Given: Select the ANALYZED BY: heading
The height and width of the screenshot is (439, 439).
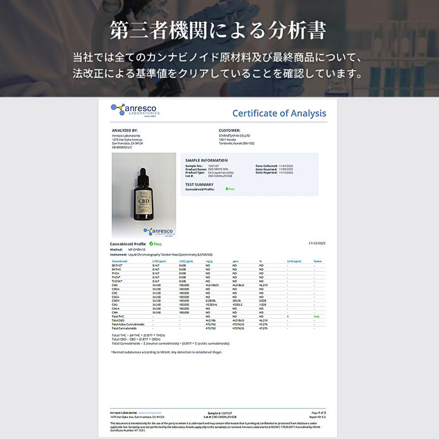Looking at the screenshot, I should point(125,130).
